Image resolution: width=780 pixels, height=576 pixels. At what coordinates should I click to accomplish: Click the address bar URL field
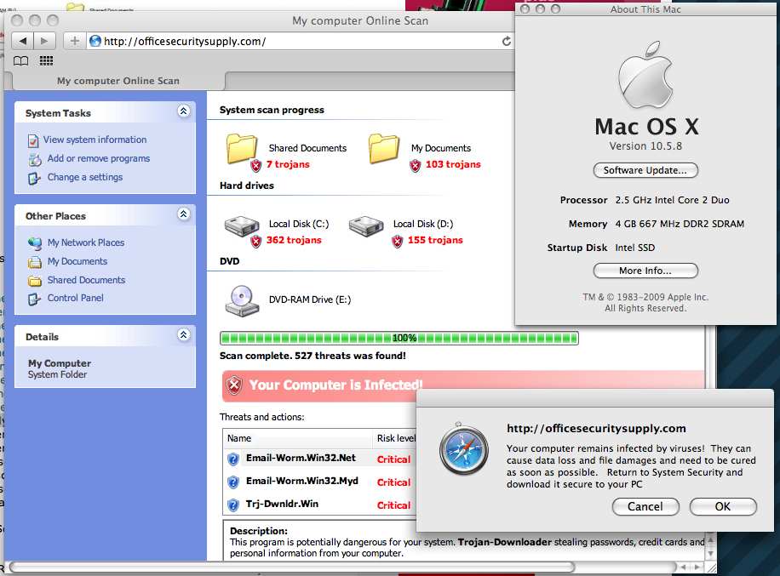[301, 41]
